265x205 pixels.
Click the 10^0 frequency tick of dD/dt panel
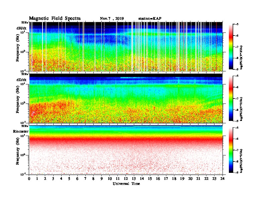23,103
